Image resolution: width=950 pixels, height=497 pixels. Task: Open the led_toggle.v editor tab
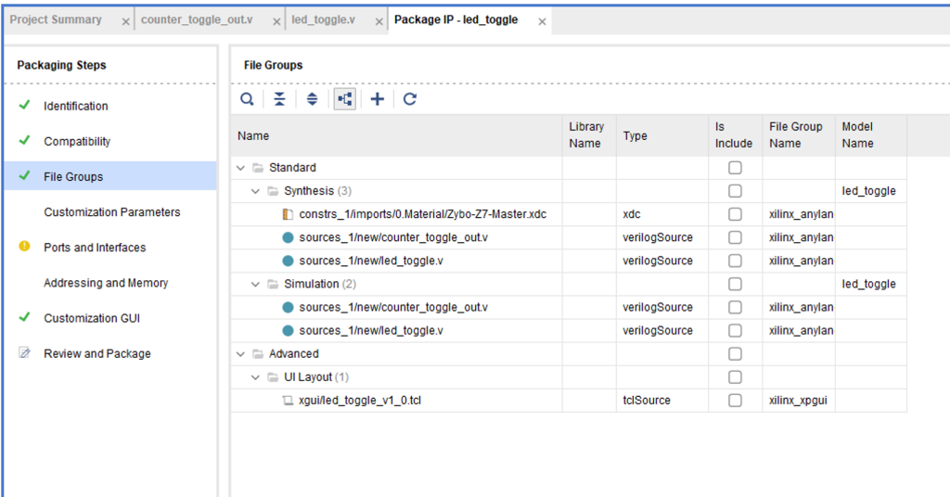click(324, 20)
